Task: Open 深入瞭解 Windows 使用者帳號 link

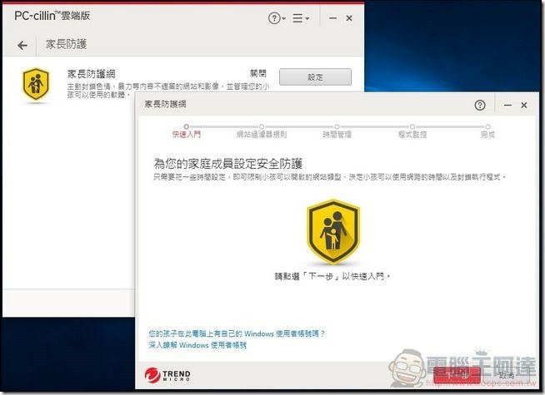Action: 197,345
